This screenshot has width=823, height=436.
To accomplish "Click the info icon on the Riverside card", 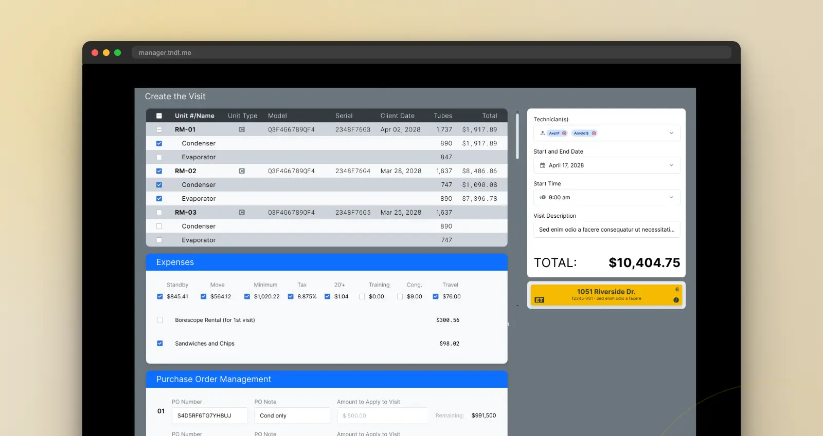I will [x=676, y=300].
